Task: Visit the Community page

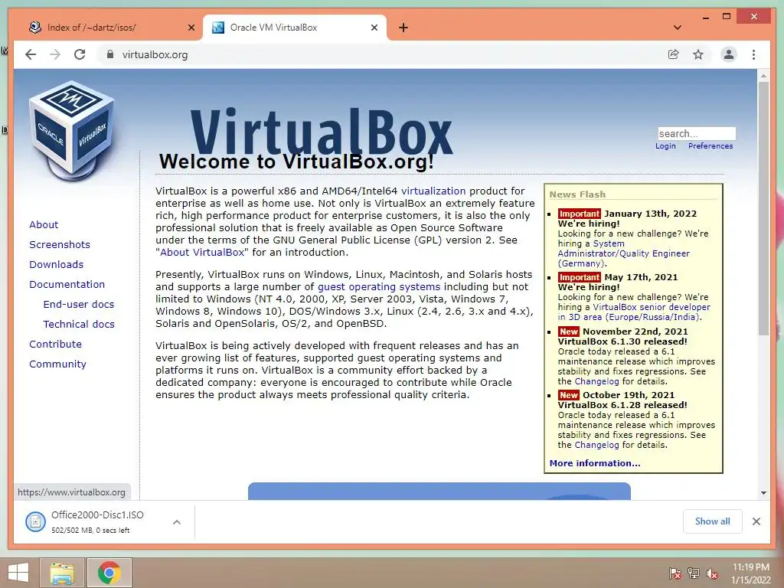Action: [x=57, y=364]
